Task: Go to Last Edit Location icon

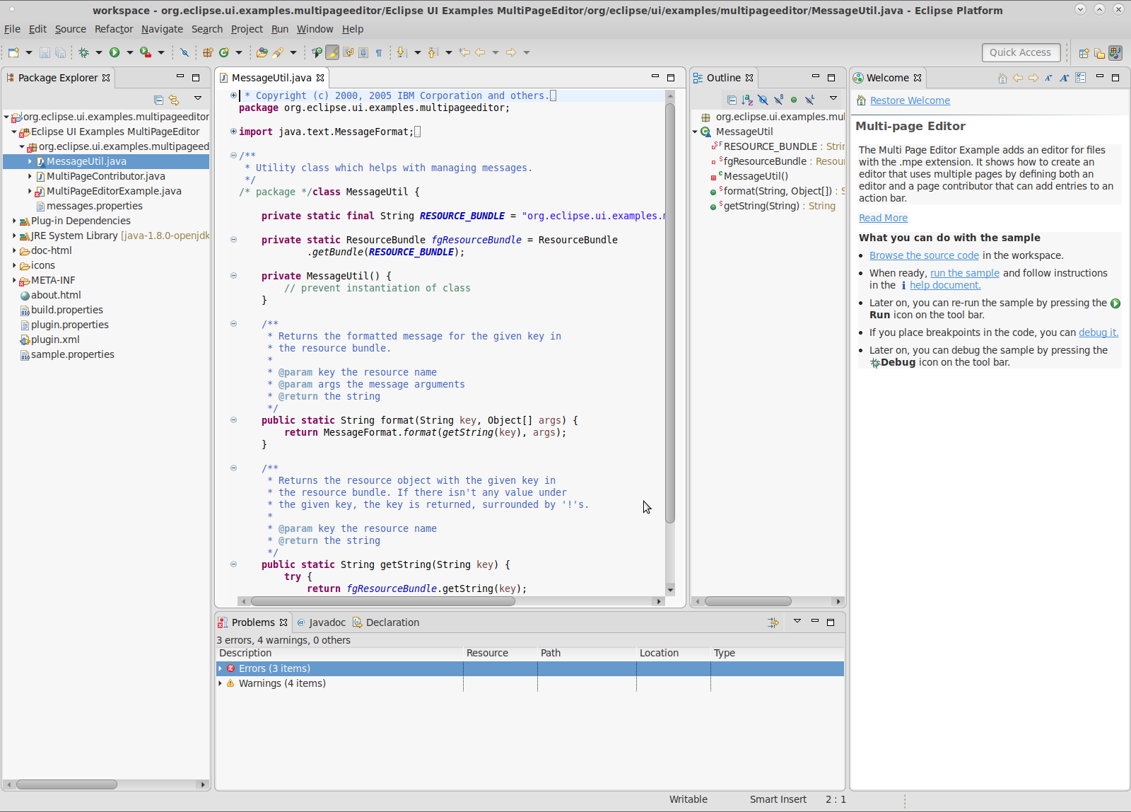Action: coord(464,52)
